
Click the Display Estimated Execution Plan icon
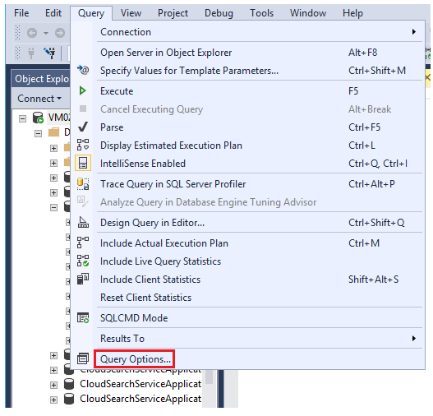tap(83, 145)
